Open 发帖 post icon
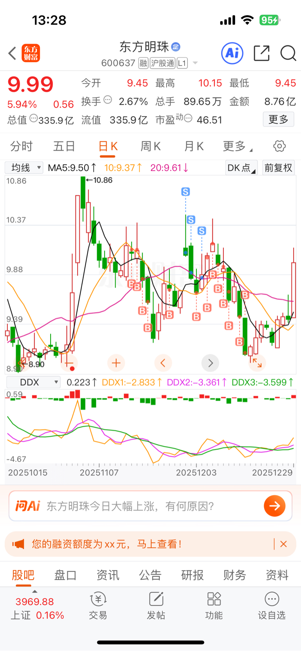 pos(156,606)
